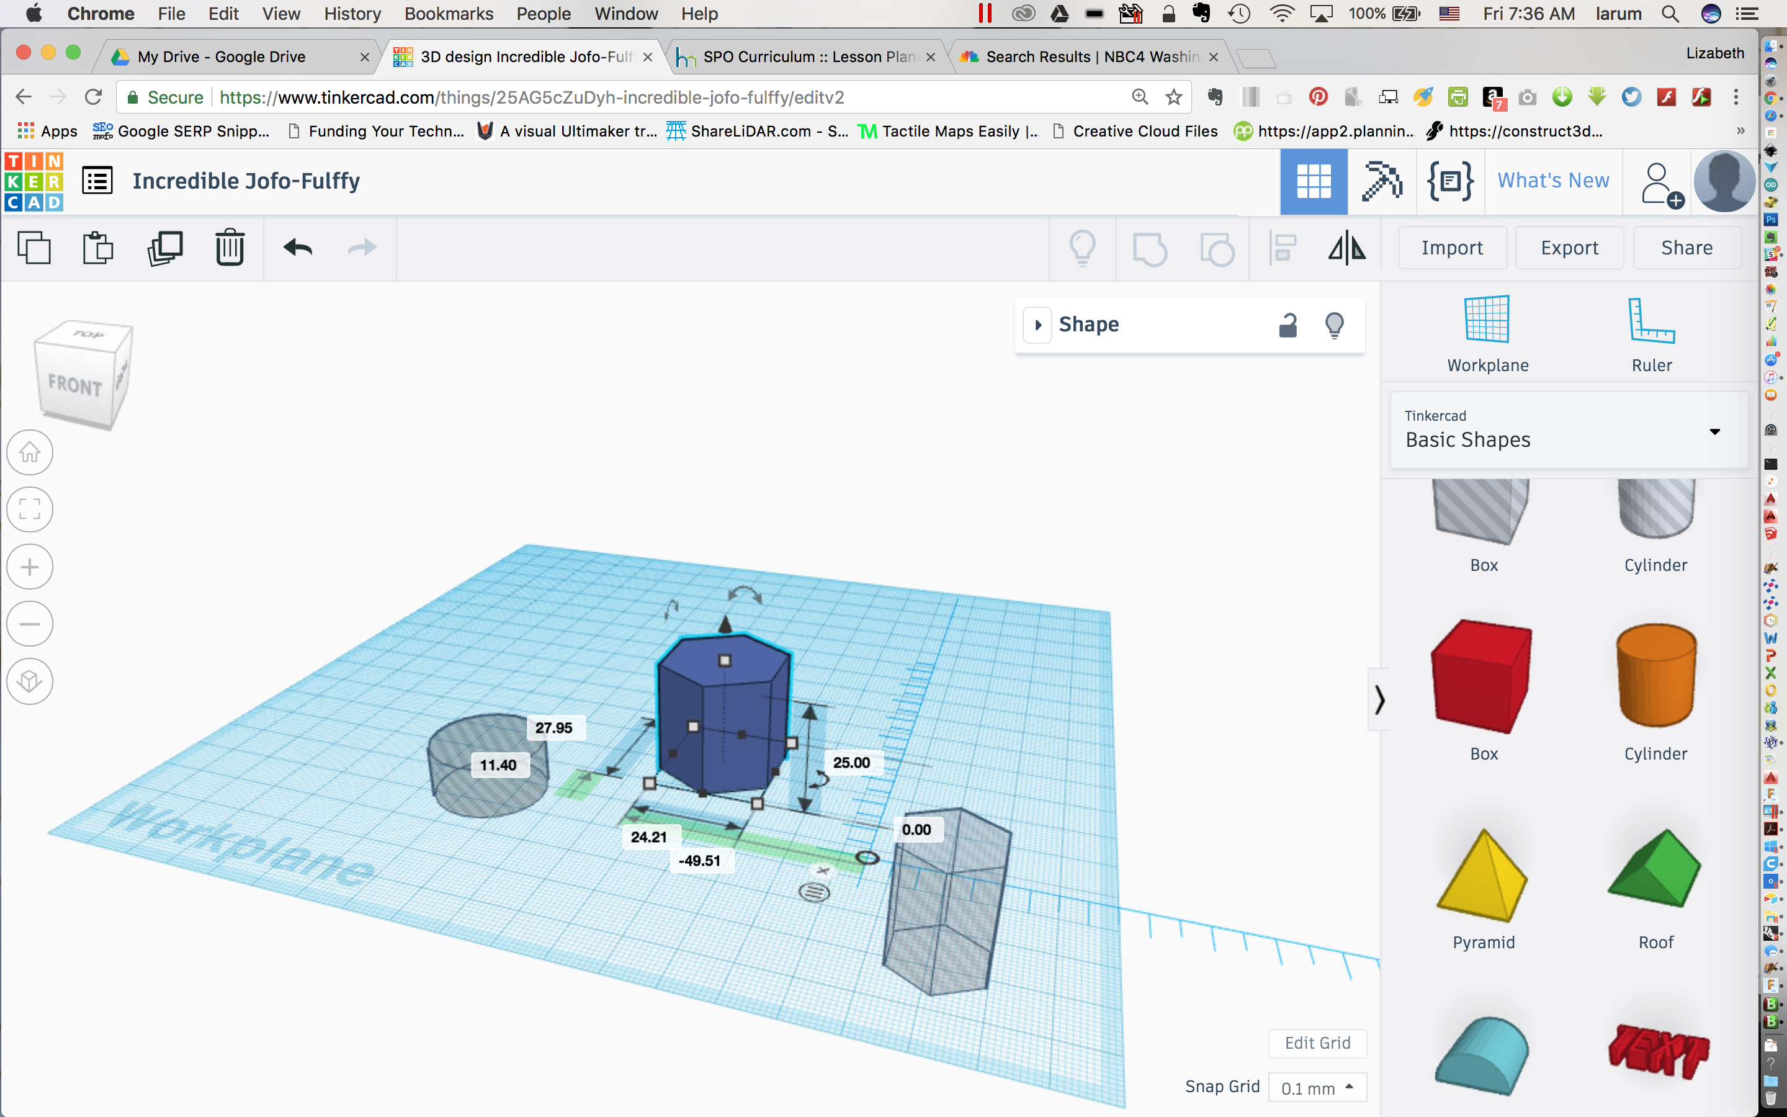Screen dimensions: 1787x1117
Task: Open the Snap Grid 0.1 mm dropdown
Action: click(x=1317, y=1087)
